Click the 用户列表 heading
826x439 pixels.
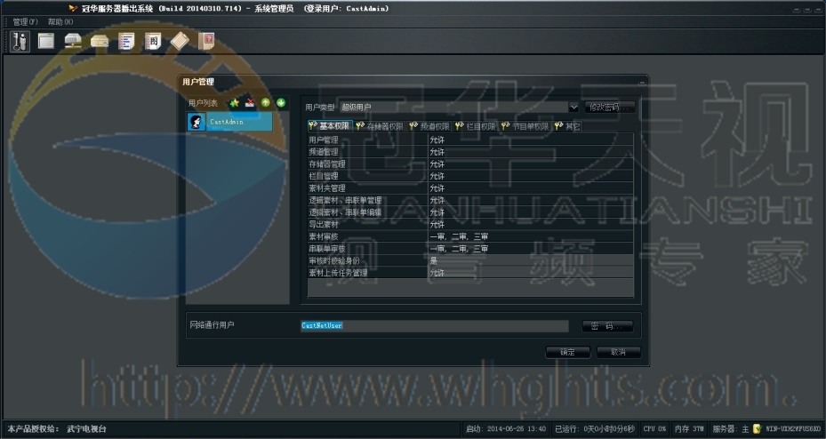(203, 103)
